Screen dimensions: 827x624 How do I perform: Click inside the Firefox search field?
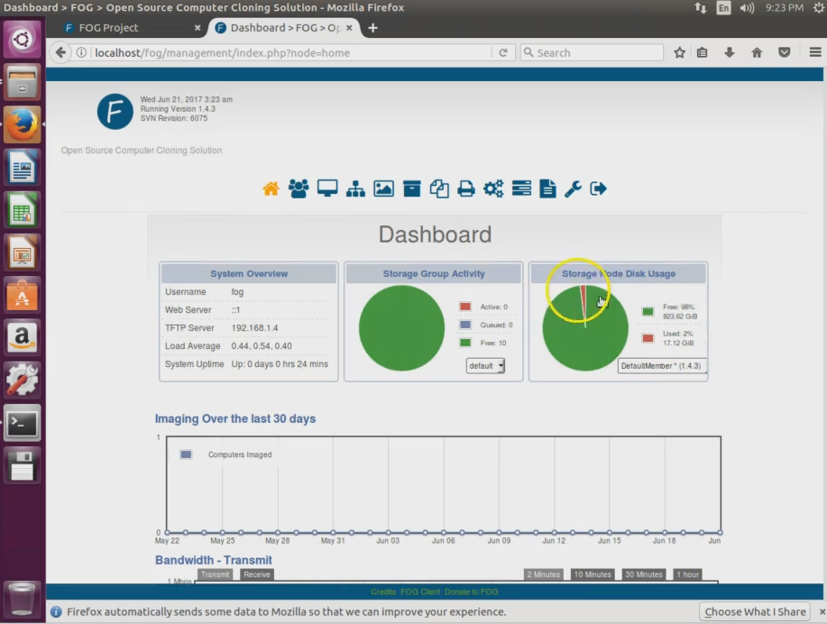point(591,52)
